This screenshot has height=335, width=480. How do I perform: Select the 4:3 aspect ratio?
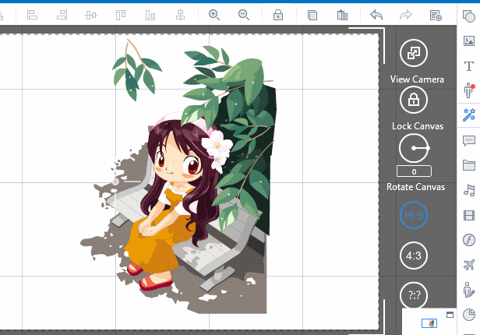point(414,256)
